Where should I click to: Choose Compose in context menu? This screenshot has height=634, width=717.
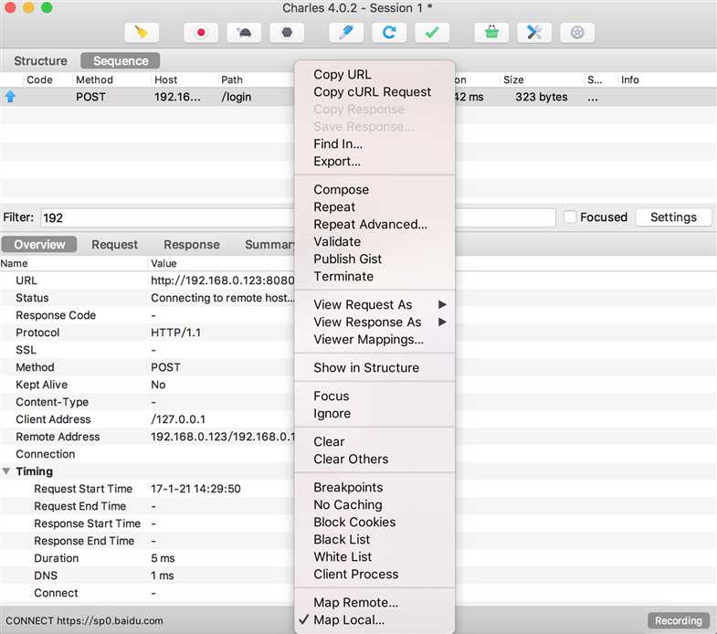pyautogui.click(x=374, y=189)
